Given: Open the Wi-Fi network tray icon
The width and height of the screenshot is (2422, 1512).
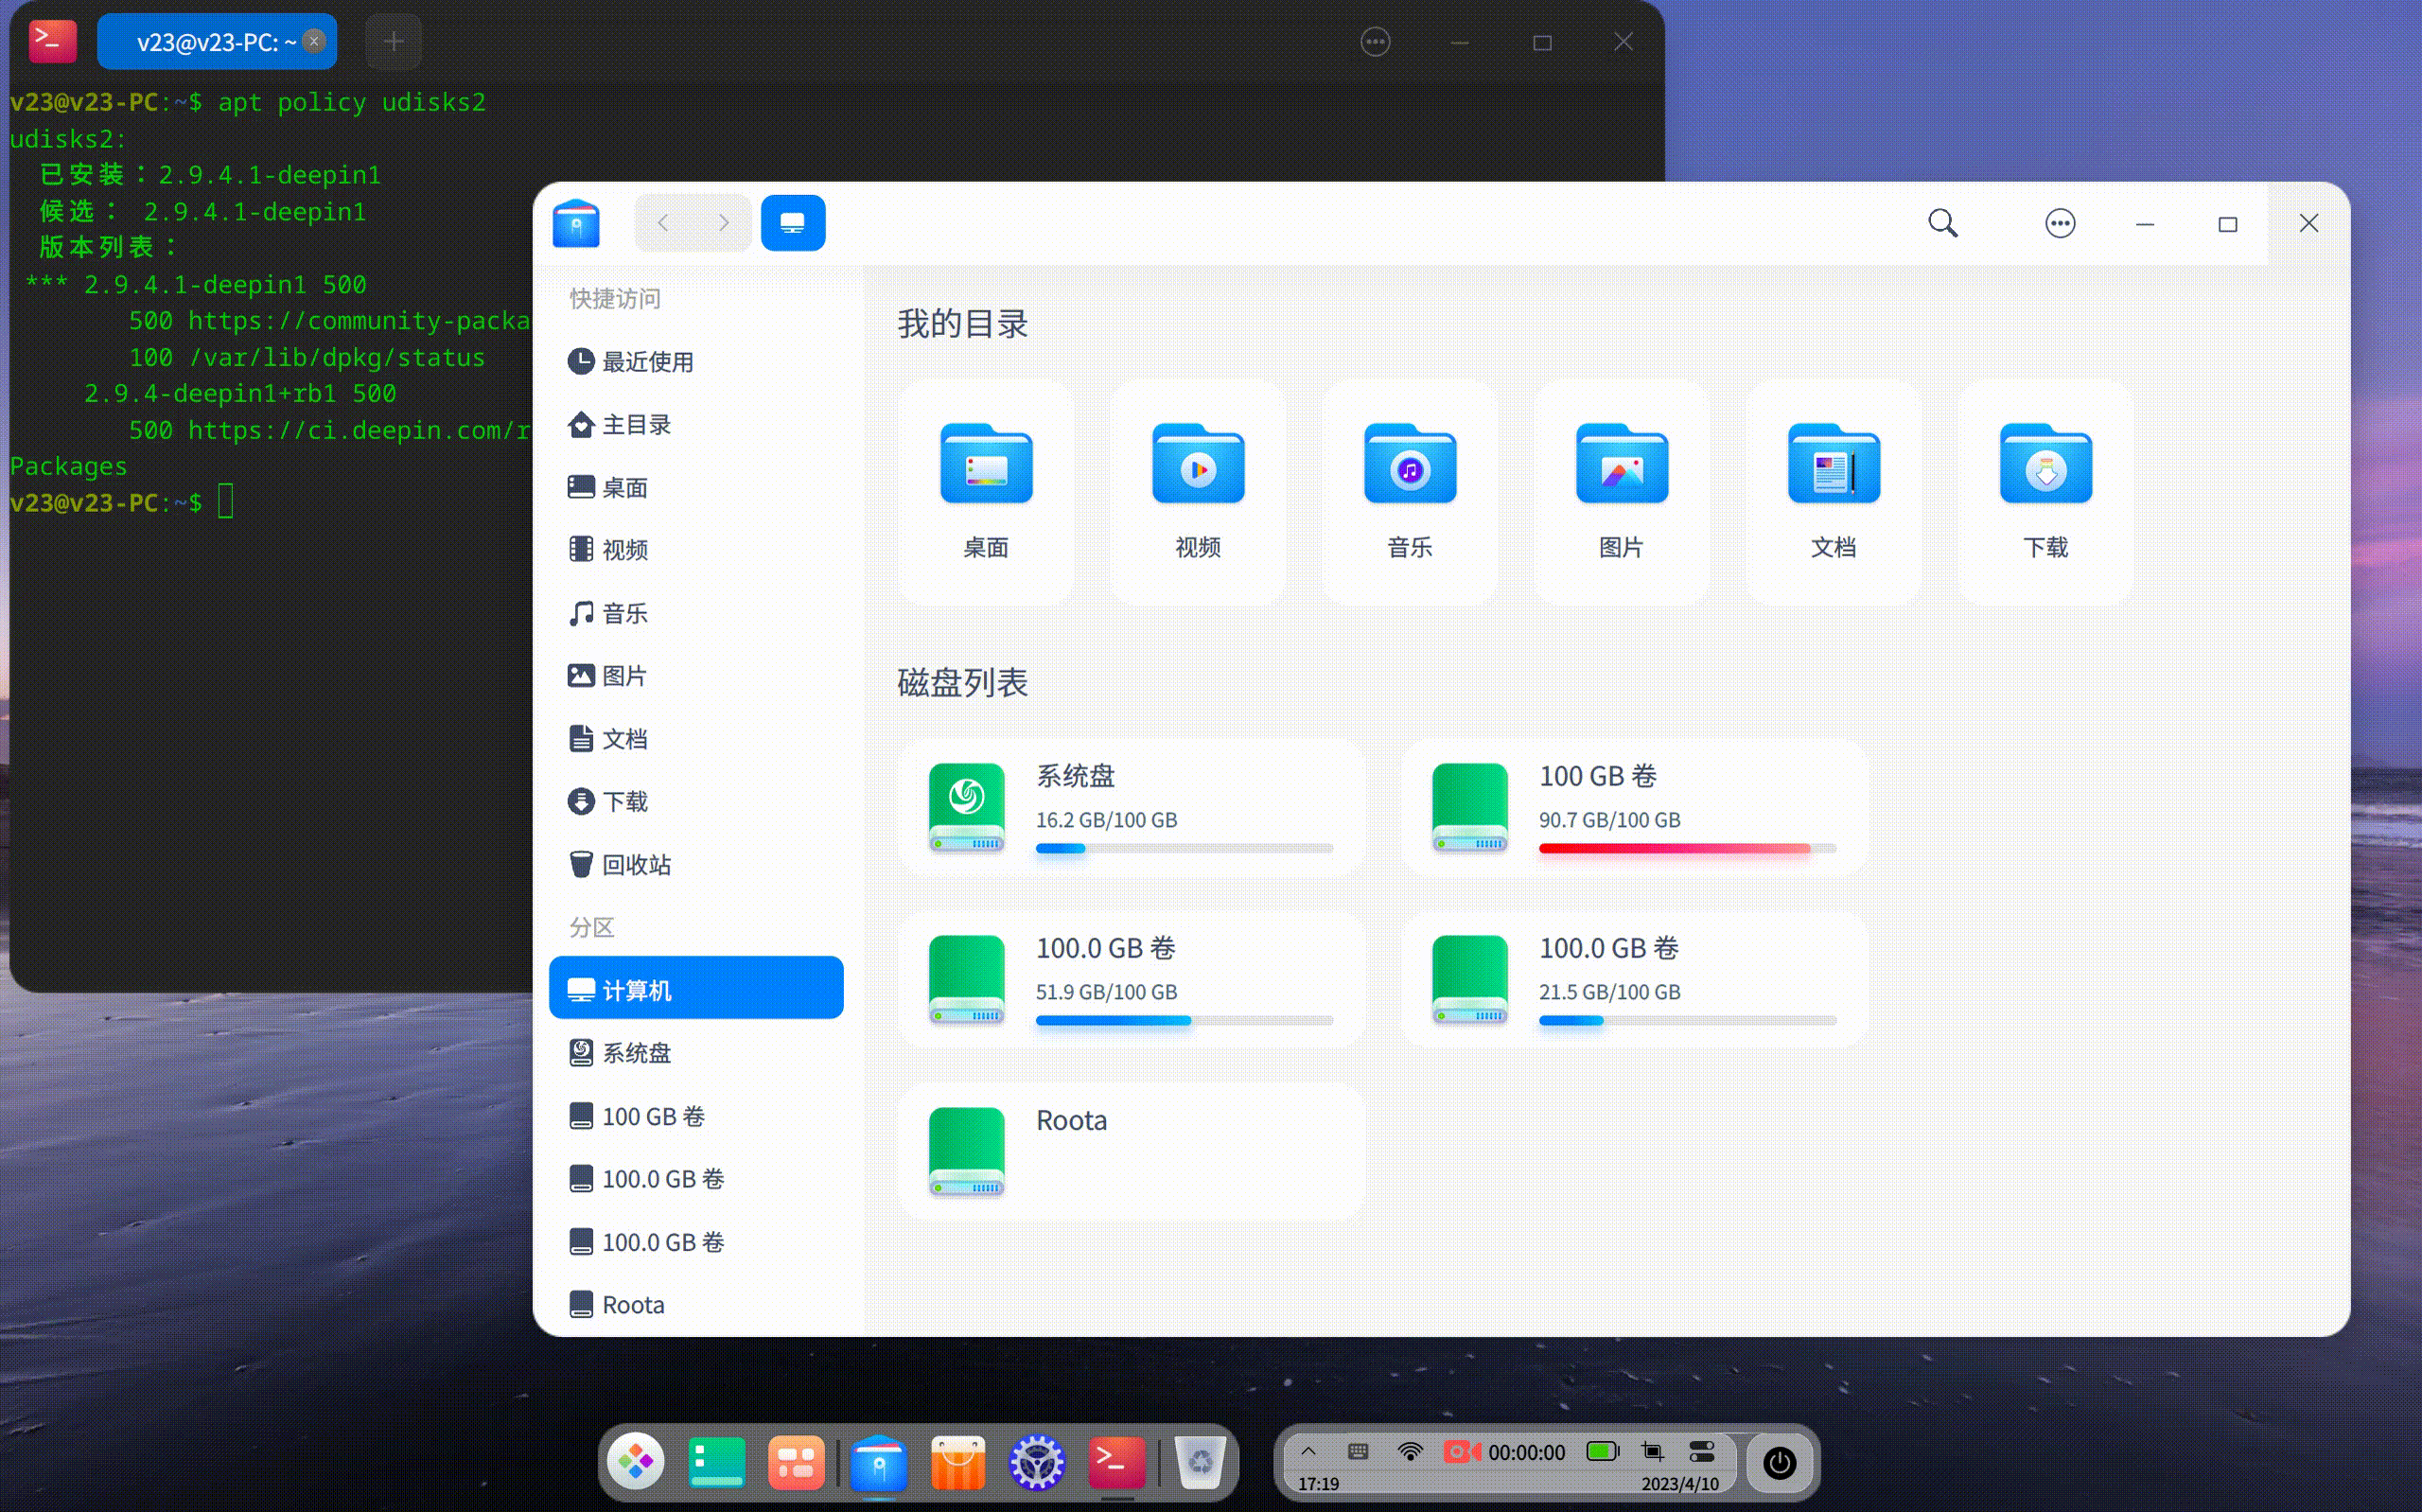Looking at the screenshot, I should [x=1410, y=1451].
